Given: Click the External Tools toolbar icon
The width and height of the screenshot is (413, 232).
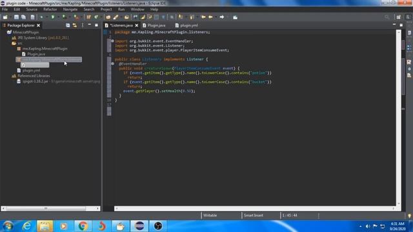Looking at the screenshot, I should [x=76, y=17].
